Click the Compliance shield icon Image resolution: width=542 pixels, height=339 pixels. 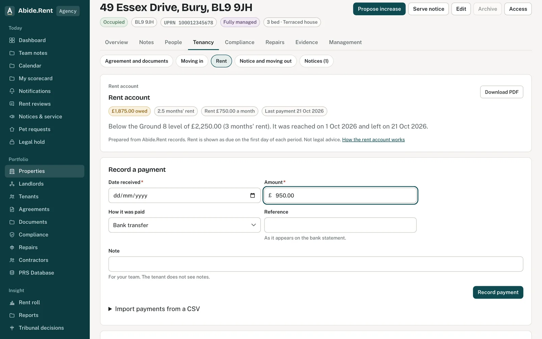12,235
